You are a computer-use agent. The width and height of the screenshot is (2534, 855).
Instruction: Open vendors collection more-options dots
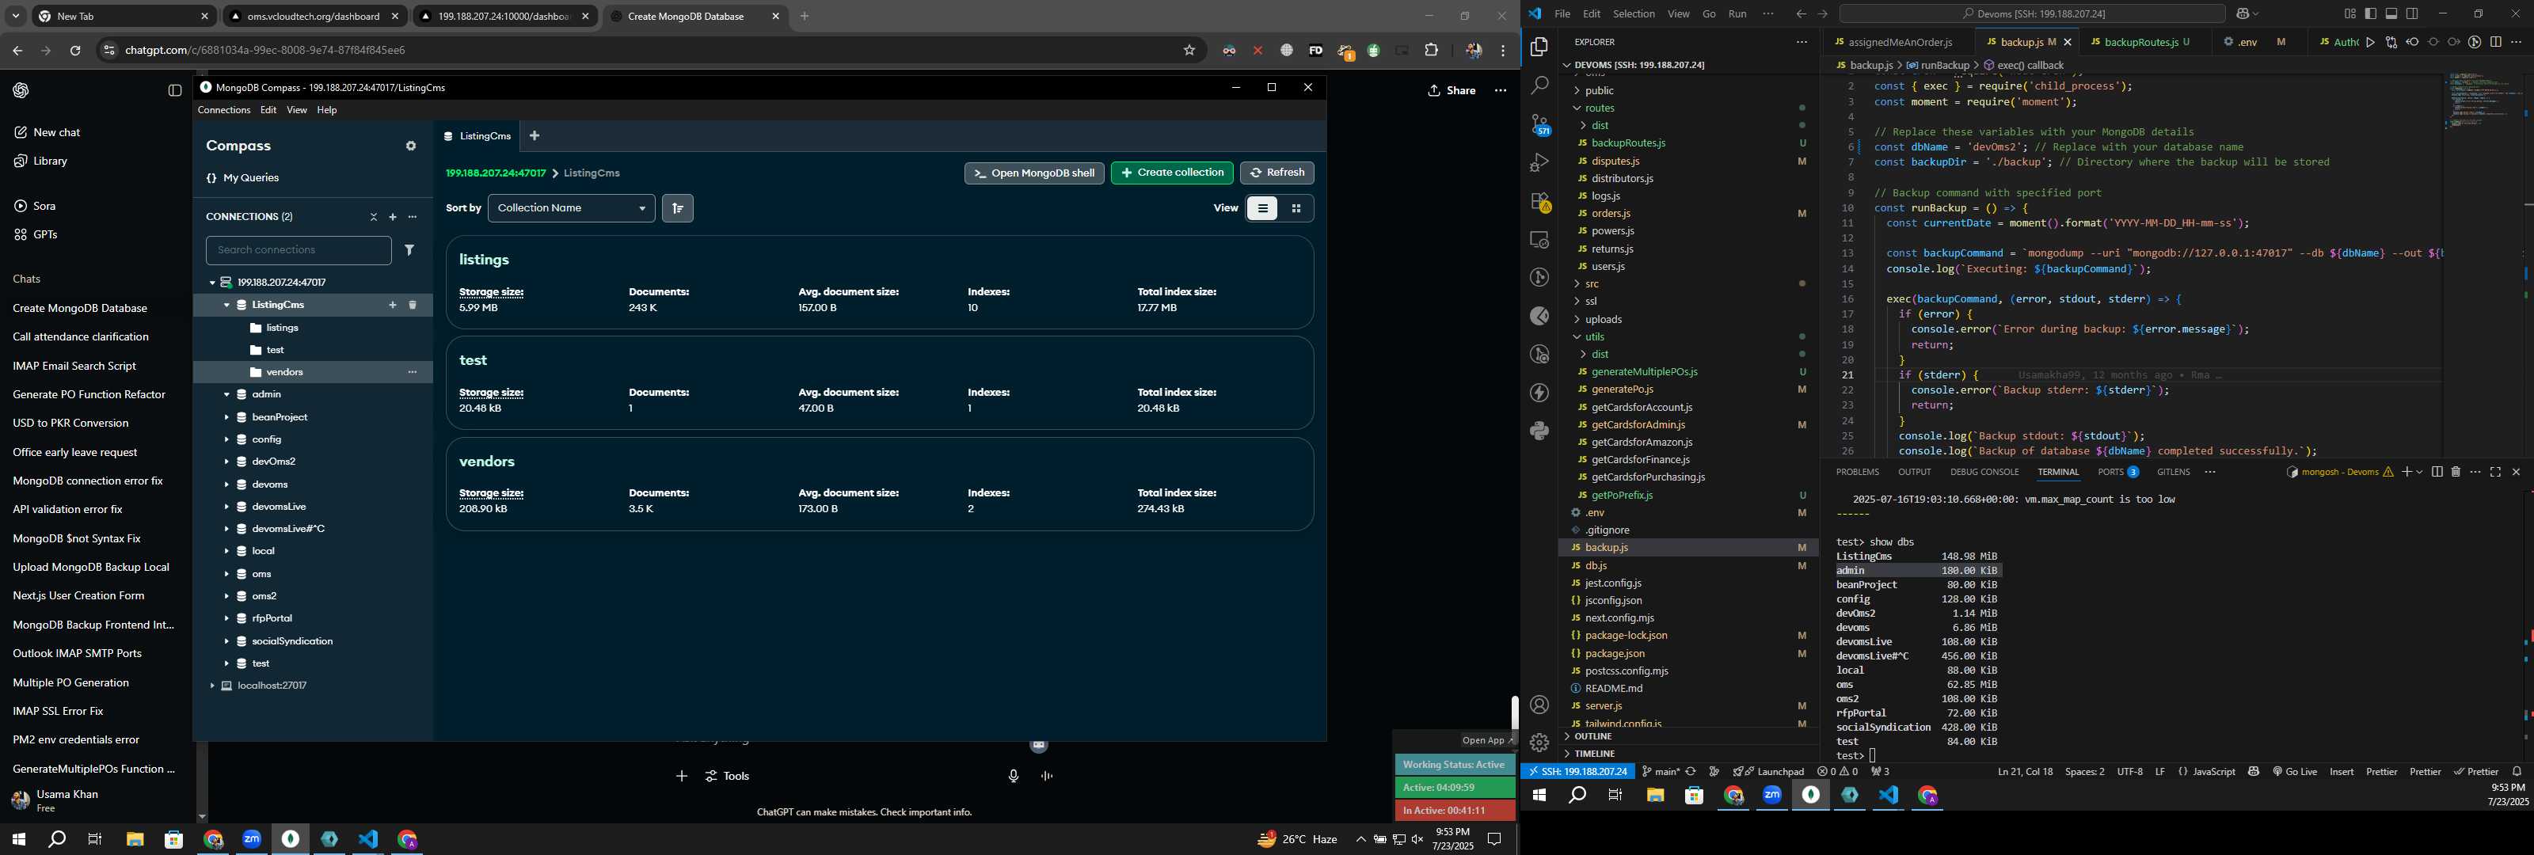point(413,373)
